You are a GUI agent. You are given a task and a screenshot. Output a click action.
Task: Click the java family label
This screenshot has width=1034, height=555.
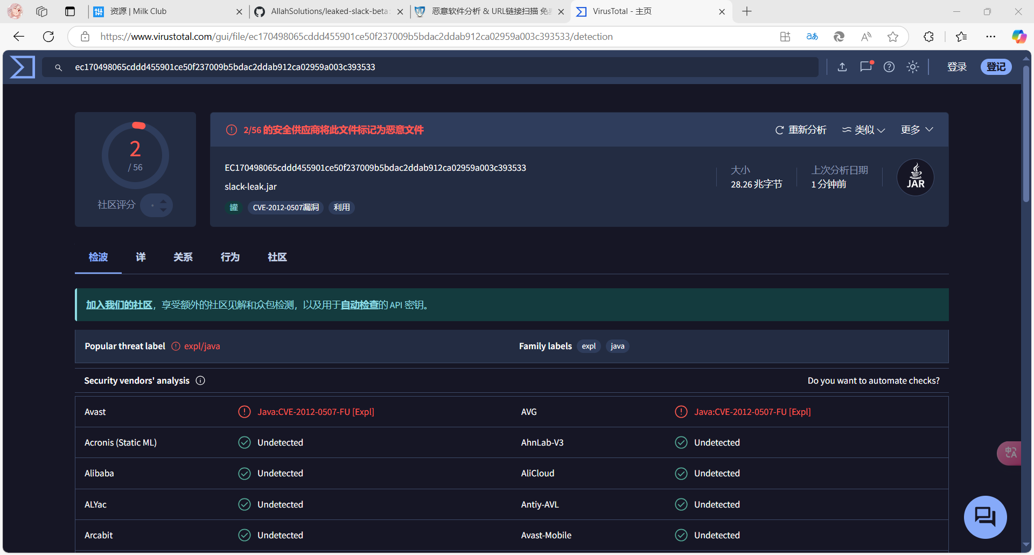coord(618,346)
